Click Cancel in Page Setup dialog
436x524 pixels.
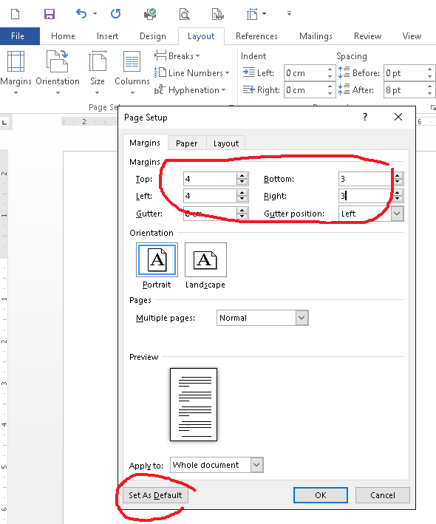[383, 495]
